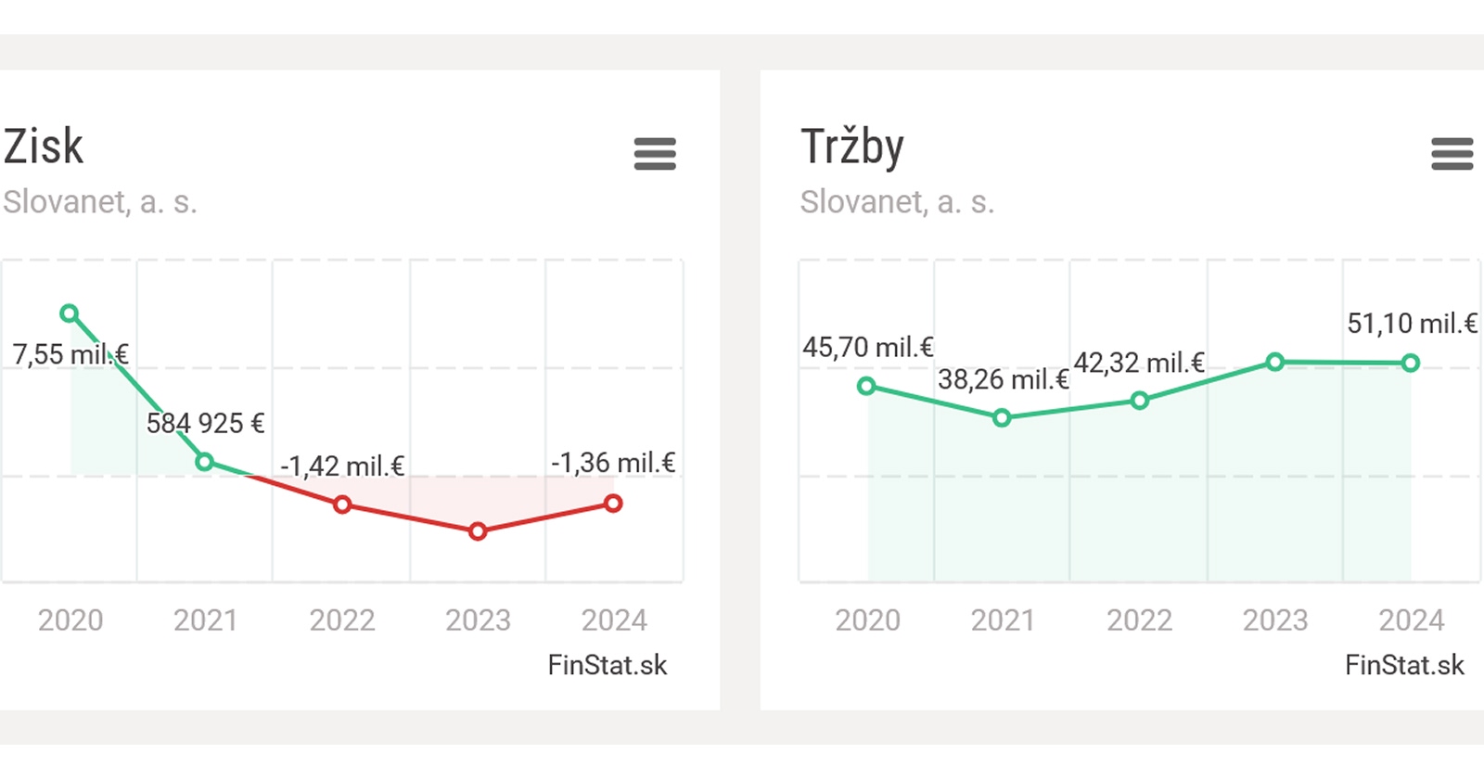
Task: Click FinStat.sk credit under Zisk chart
Action: coord(607,665)
